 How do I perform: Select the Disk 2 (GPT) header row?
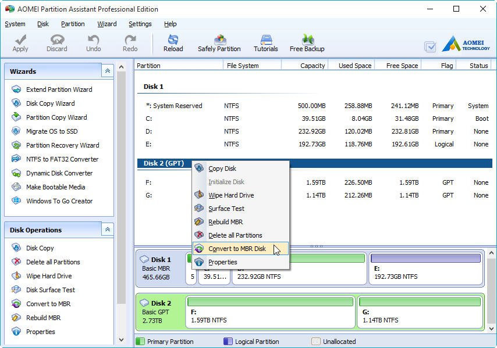pos(315,163)
